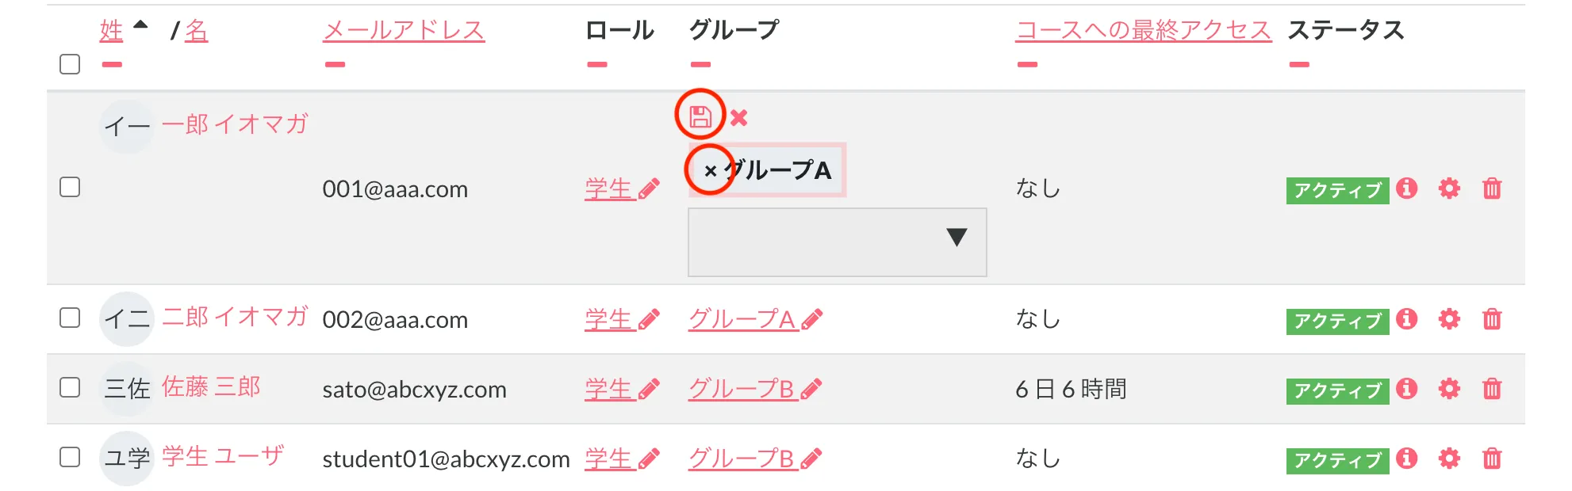This screenshot has width=1572, height=491.
Task: Edit role pencil for 001@aaa.com
Action: coord(649,189)
